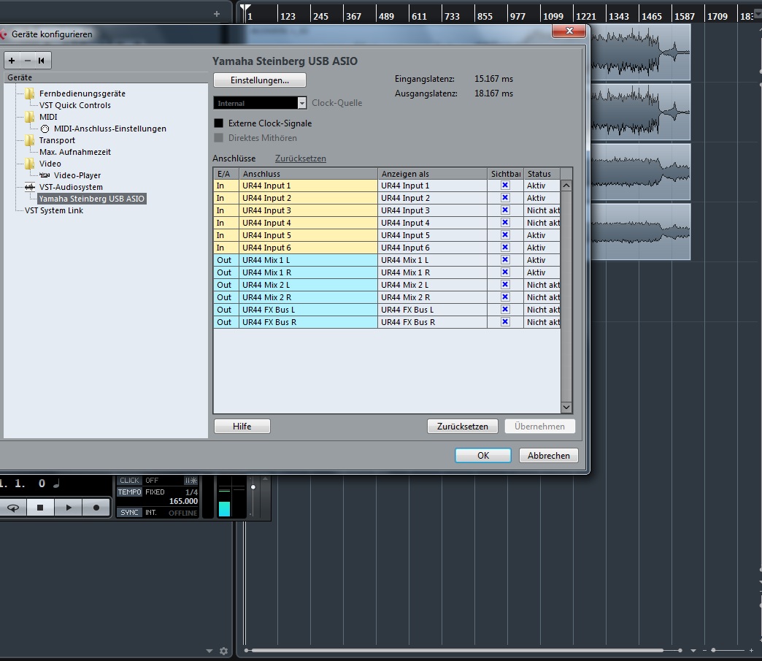
Task: Click the Zurücksetzen button next to Übernehmen
Action: click(x=463, y=427)
